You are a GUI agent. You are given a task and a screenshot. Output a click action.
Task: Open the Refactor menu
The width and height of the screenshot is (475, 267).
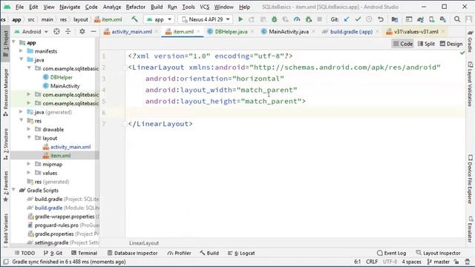point(135,7)
